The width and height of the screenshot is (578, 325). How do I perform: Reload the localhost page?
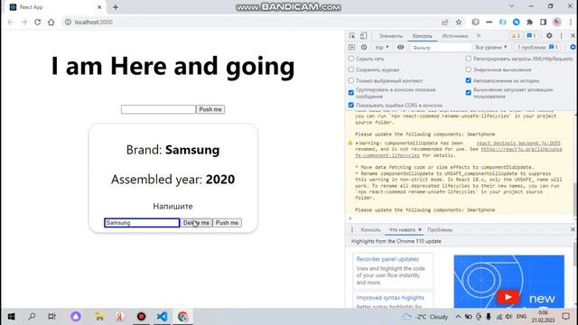(38, 22)
